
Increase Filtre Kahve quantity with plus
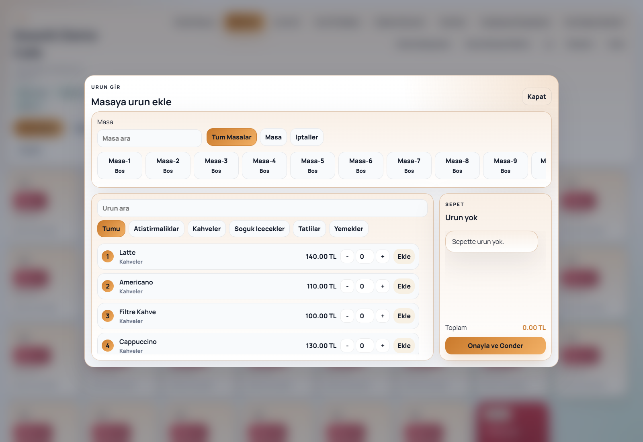[383, 316]
